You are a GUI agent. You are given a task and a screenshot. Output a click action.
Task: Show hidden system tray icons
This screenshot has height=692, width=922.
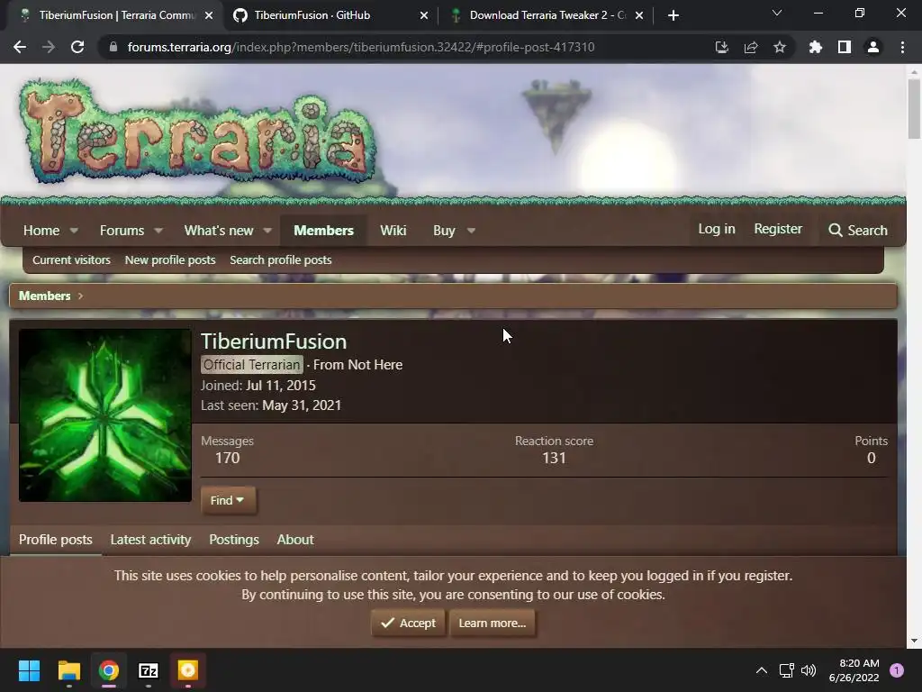pos(762,670)
